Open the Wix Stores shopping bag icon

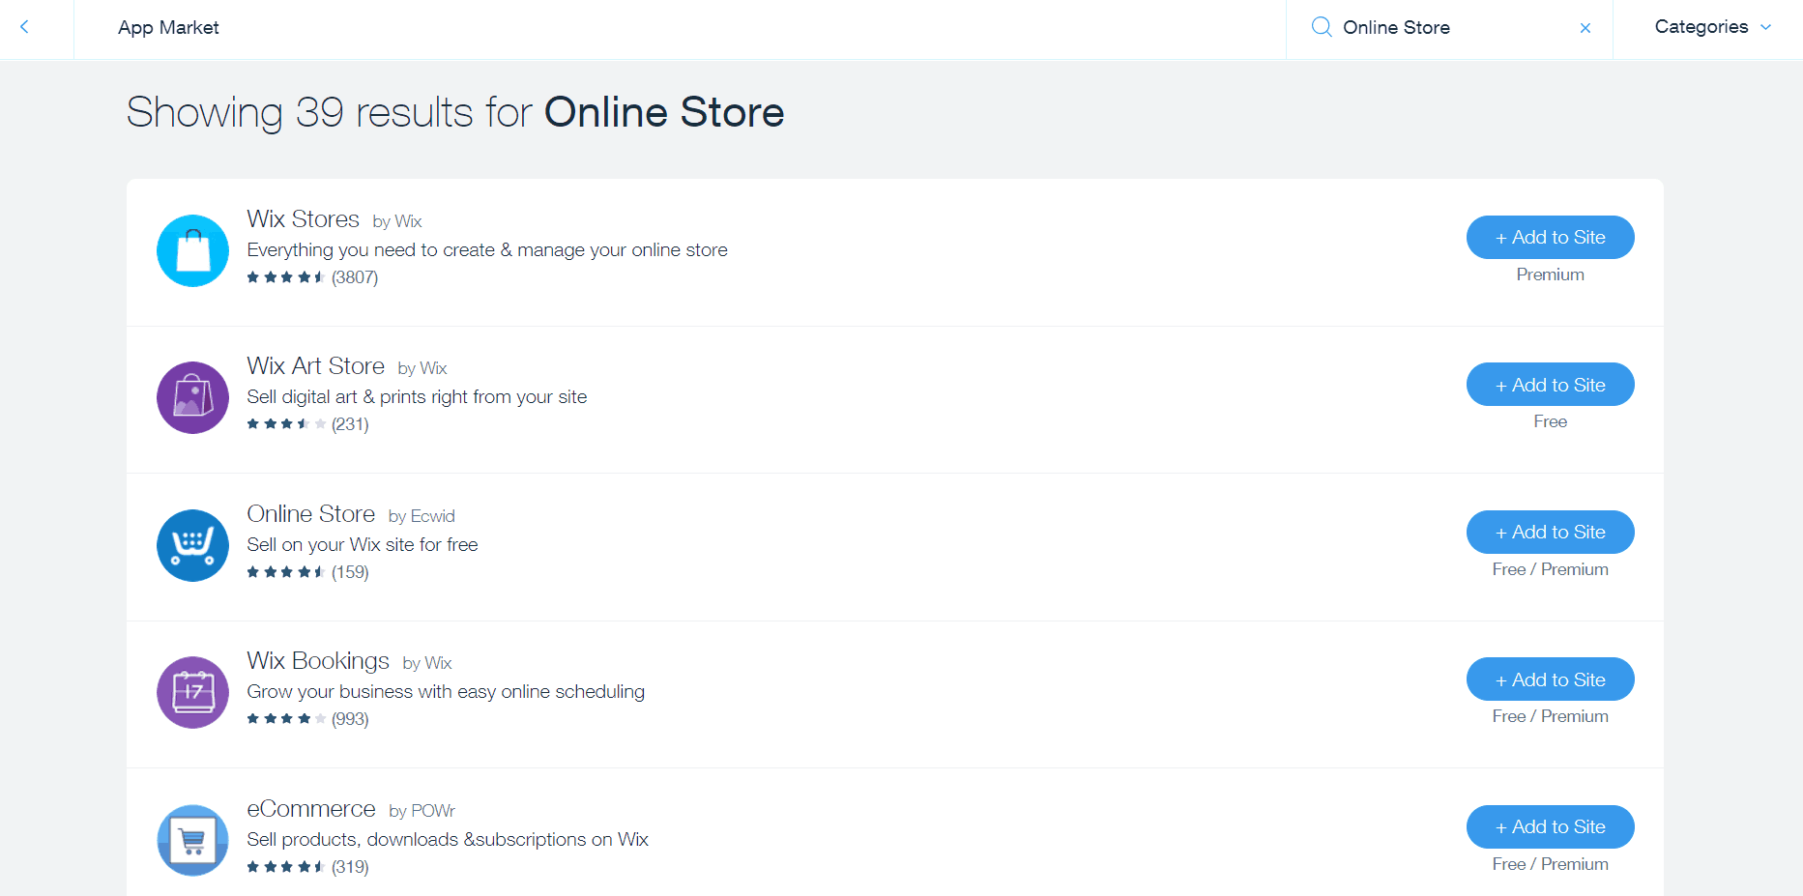point(192,250)
